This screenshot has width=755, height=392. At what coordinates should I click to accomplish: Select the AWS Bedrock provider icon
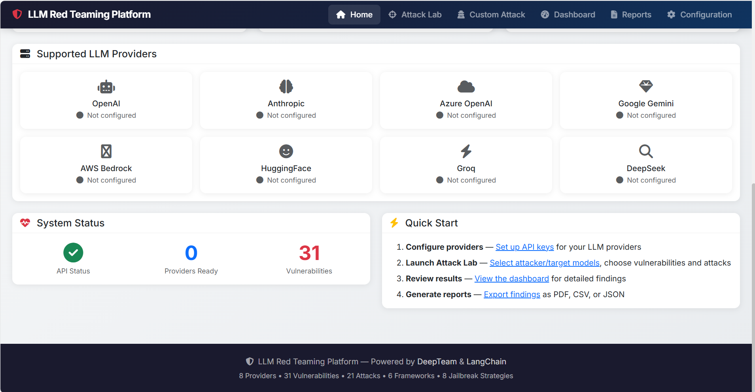pyautogui.click(x=106, y=151)
